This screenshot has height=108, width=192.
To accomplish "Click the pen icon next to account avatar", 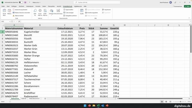I will pyautogui.click(x=175, y=2).
